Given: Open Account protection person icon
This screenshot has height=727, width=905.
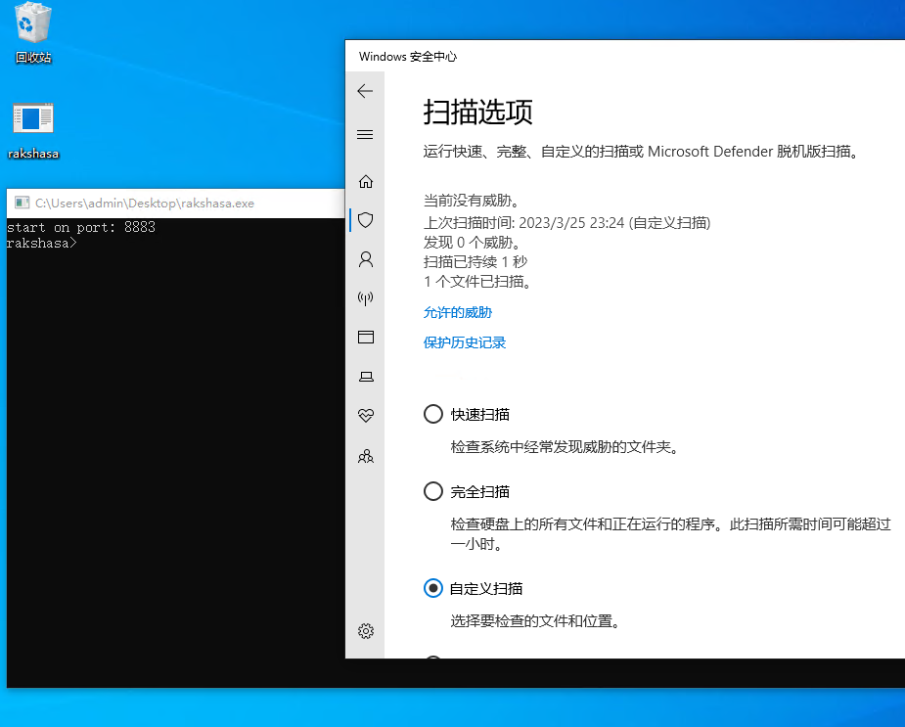Looking at the screenshot, I should pyautogui.click(x=365, y=259).
